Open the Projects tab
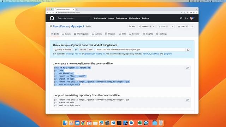This screenshot has width=226, height=127. coord(110,34)
